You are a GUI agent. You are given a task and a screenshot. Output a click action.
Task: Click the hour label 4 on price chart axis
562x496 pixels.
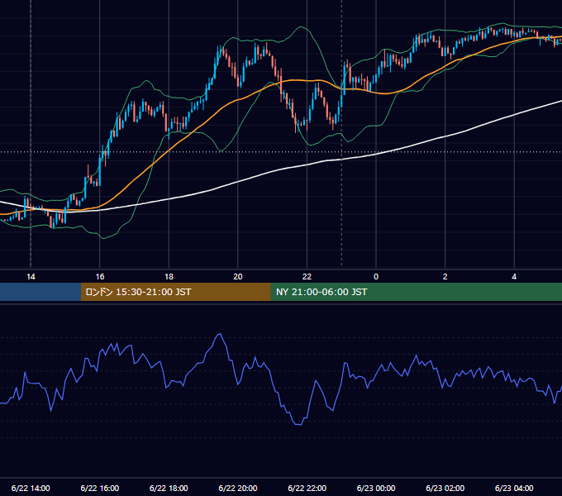click(514, 277)
